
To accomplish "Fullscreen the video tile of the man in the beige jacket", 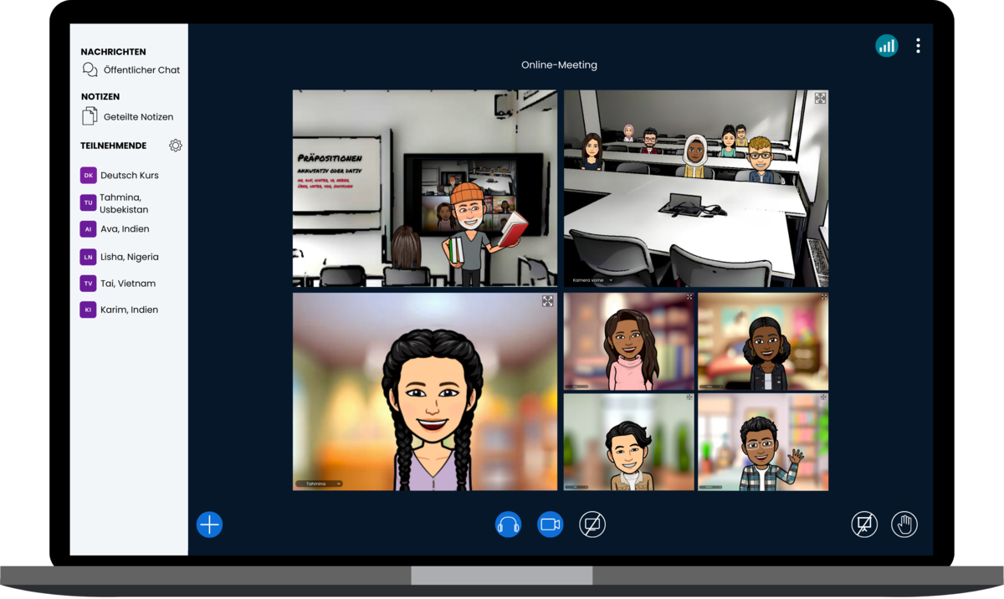I will tap(689, 397).
